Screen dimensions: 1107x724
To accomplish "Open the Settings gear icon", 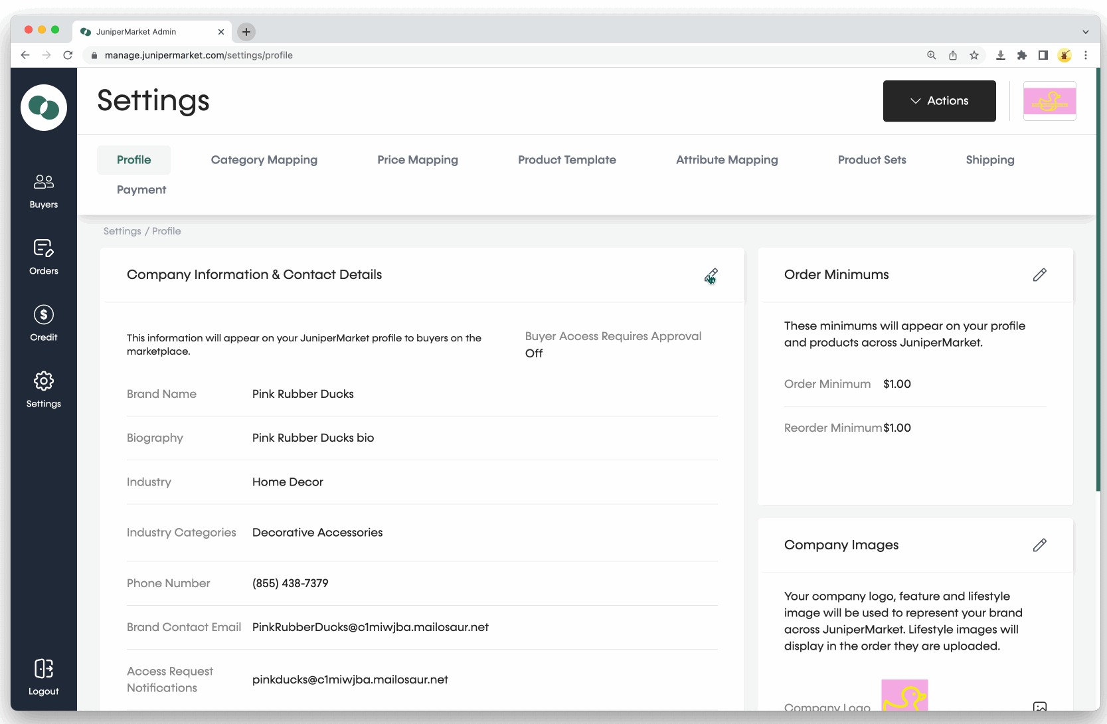I will point(44,381).
